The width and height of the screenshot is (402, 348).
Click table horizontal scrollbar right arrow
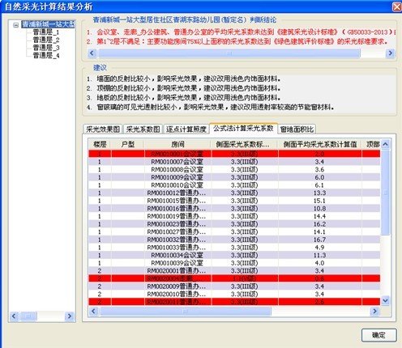pos(374,311)
